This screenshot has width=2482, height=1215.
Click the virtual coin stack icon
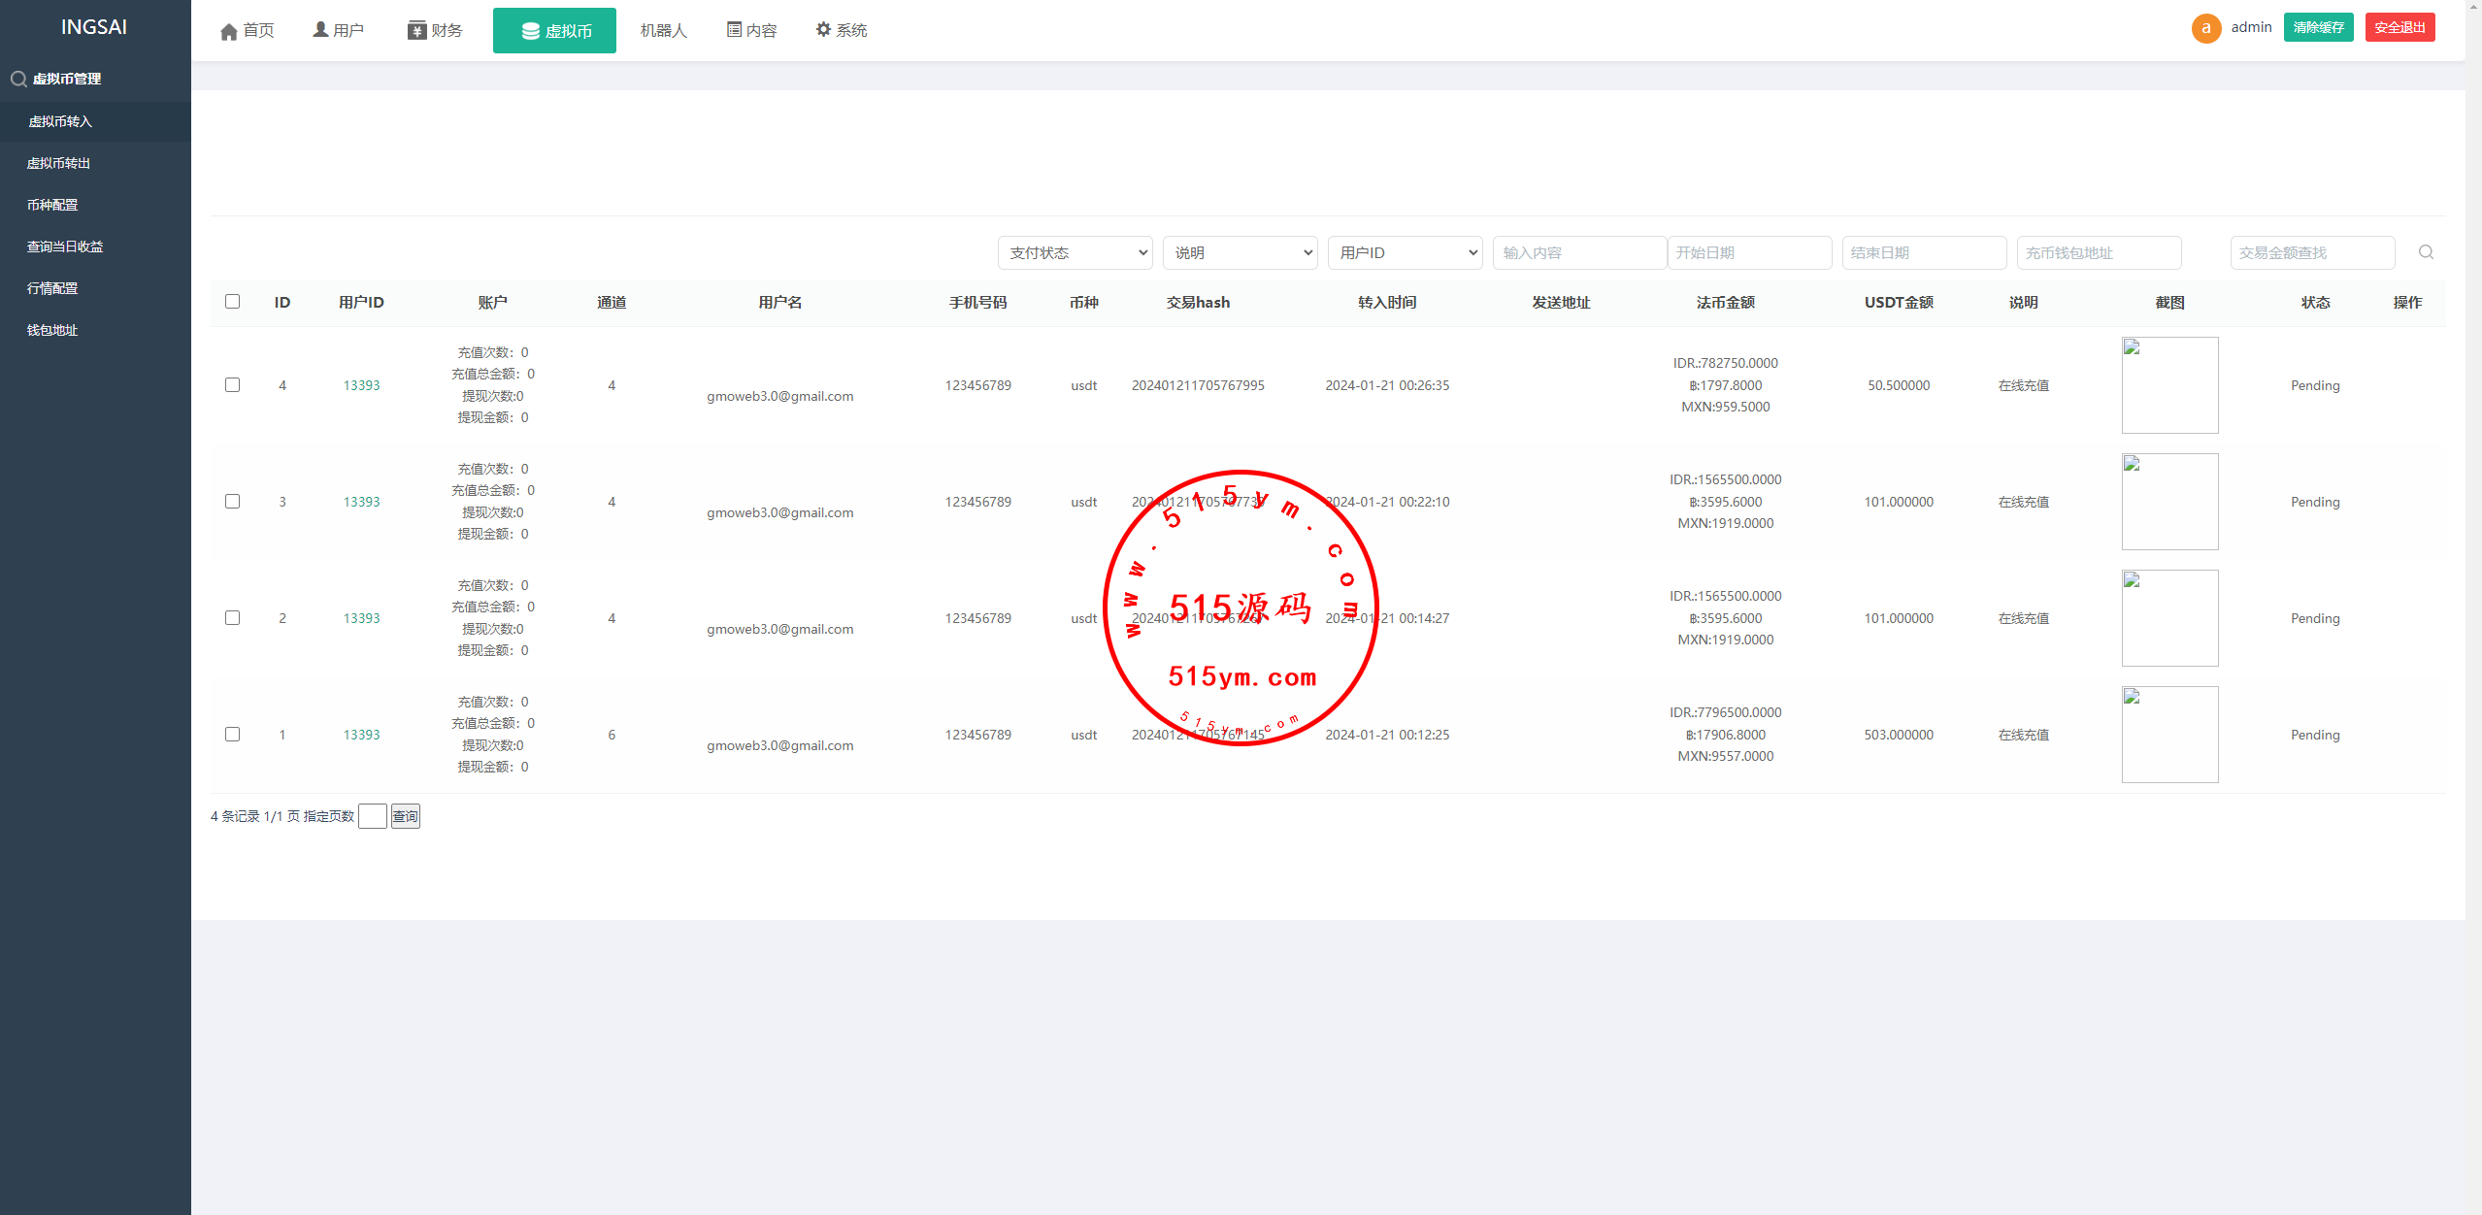(x=530, y=31)
